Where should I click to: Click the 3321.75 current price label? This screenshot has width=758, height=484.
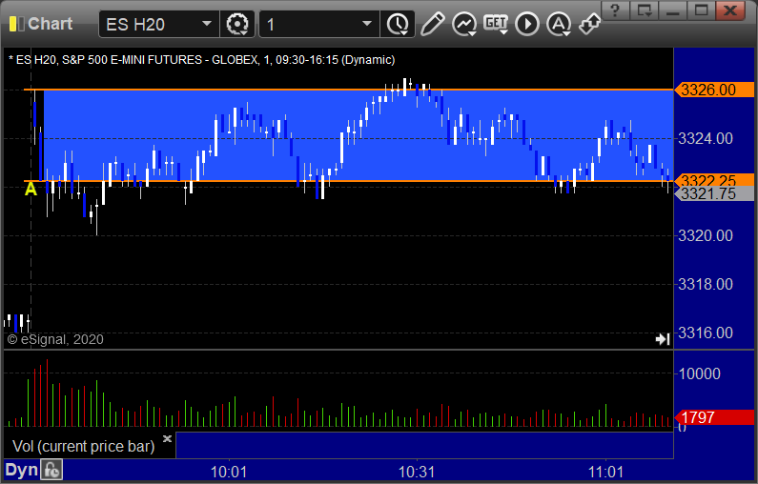coord(715,193)
